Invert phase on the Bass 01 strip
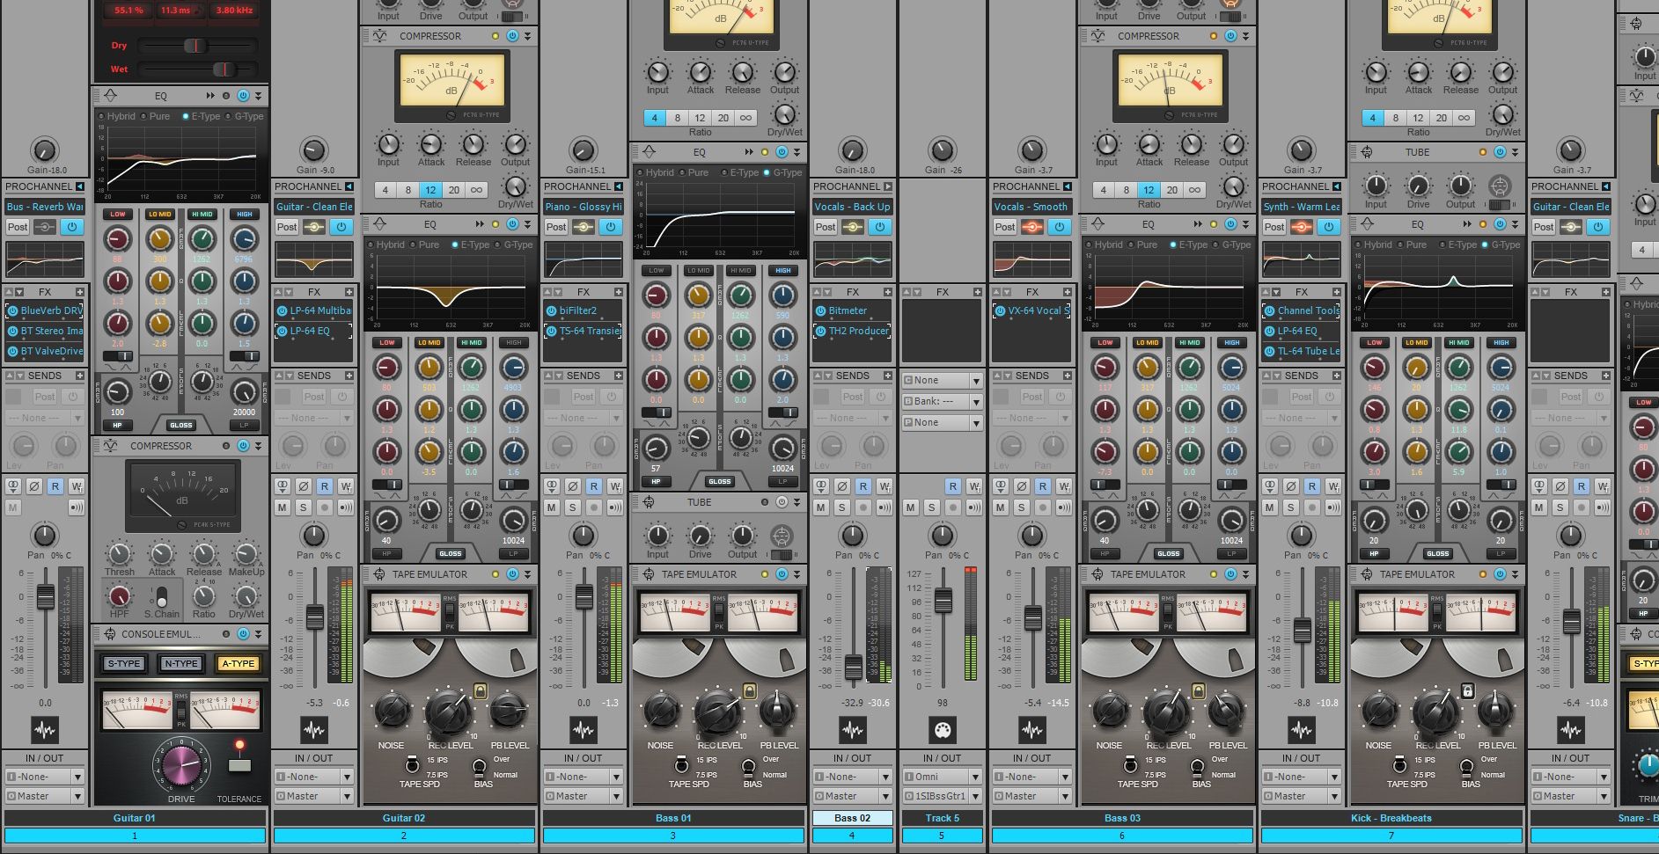The width and height of the screenshot is (1659, 854). coord(573,486)
